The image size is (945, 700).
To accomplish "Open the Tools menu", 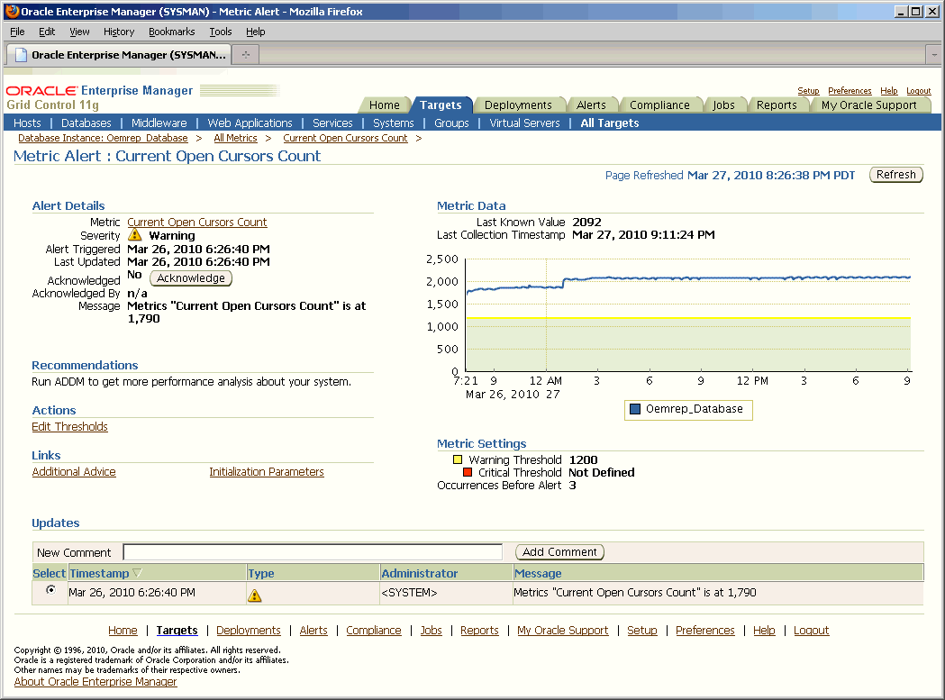I will point(221,32).
